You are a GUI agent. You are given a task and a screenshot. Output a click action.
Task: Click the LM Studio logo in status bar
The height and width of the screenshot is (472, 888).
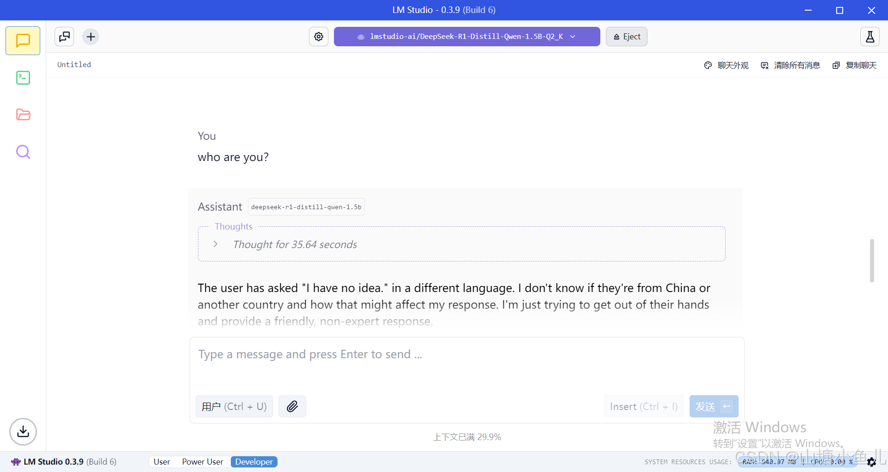(x=16, y=462)
